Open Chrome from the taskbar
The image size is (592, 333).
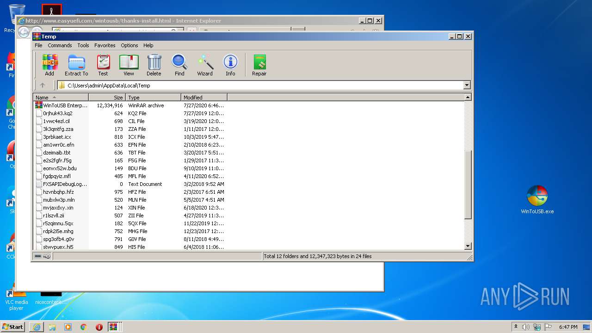click(x=84, y=327)
